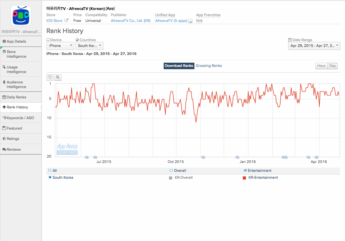
Task: Click the red KR-Entertainment color swatch
Action: [x=244, y=178]
